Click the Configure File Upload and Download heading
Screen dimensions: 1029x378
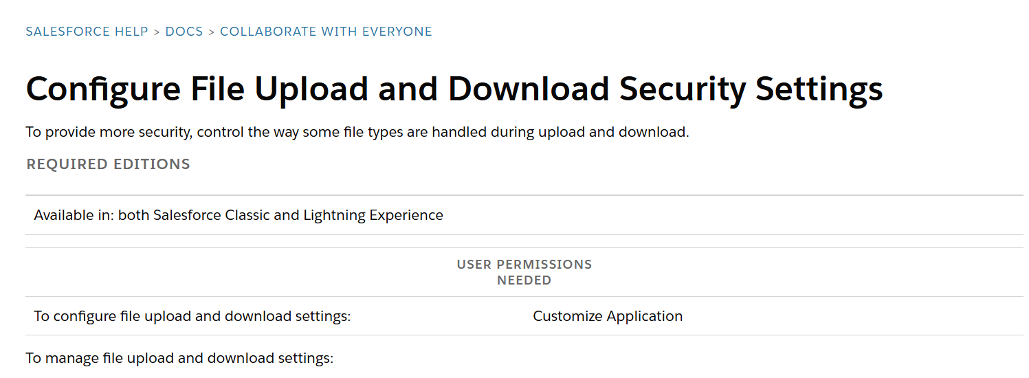tap(454, 90)
